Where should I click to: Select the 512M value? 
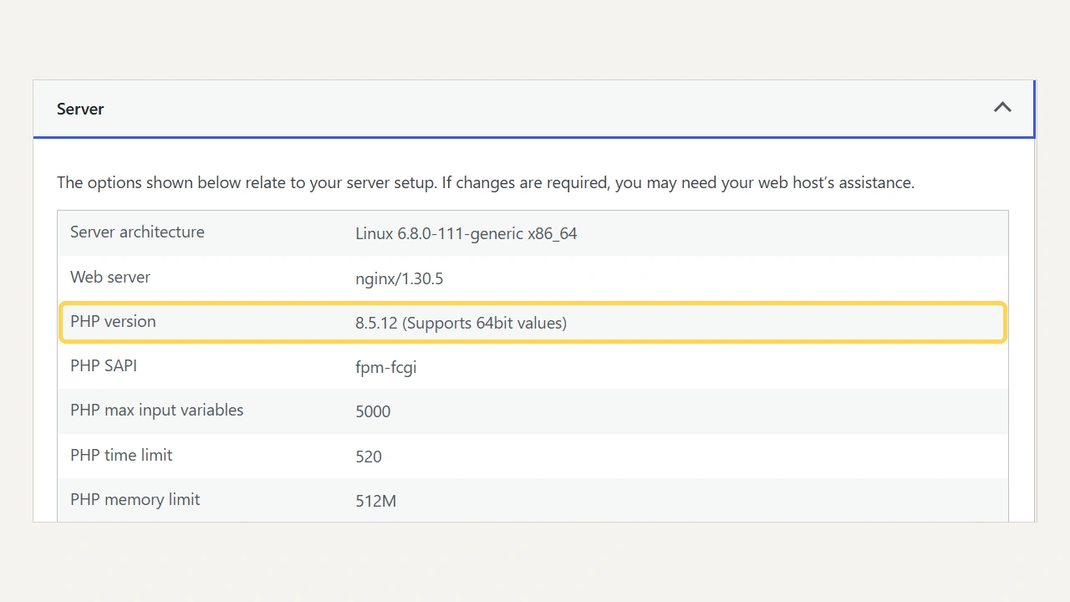click(x=375, y=502)
